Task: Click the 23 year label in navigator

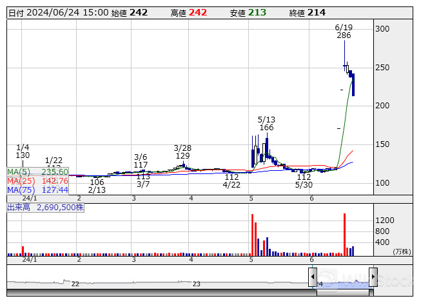Action: 197,284
